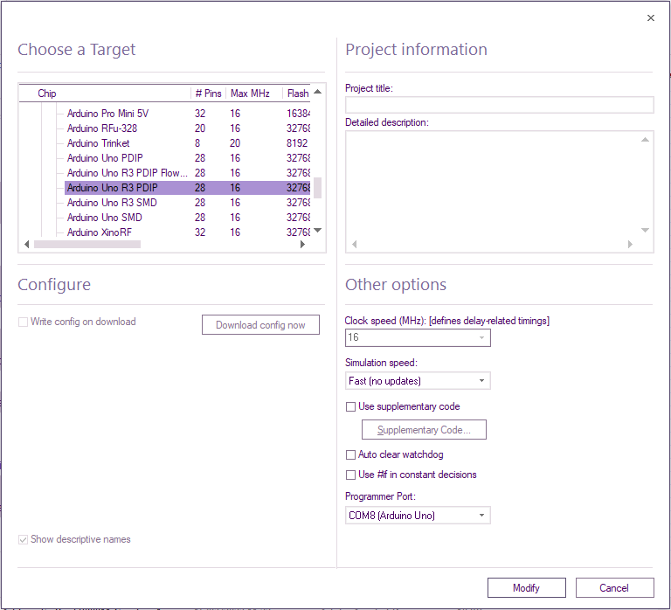Select Arduino Trinket in target list
Viewport: 671px width, 610px height.
point(98,143)
